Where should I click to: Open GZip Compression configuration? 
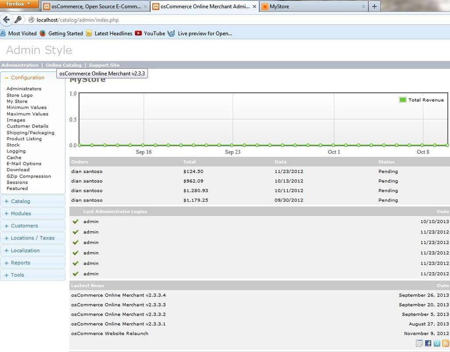coord(29,176)
